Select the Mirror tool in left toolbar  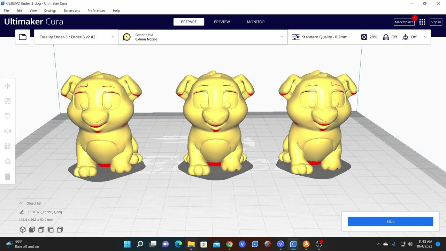click(x=8, y=131)
